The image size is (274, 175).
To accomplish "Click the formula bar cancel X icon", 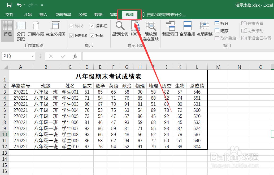I will pos(51,56).
